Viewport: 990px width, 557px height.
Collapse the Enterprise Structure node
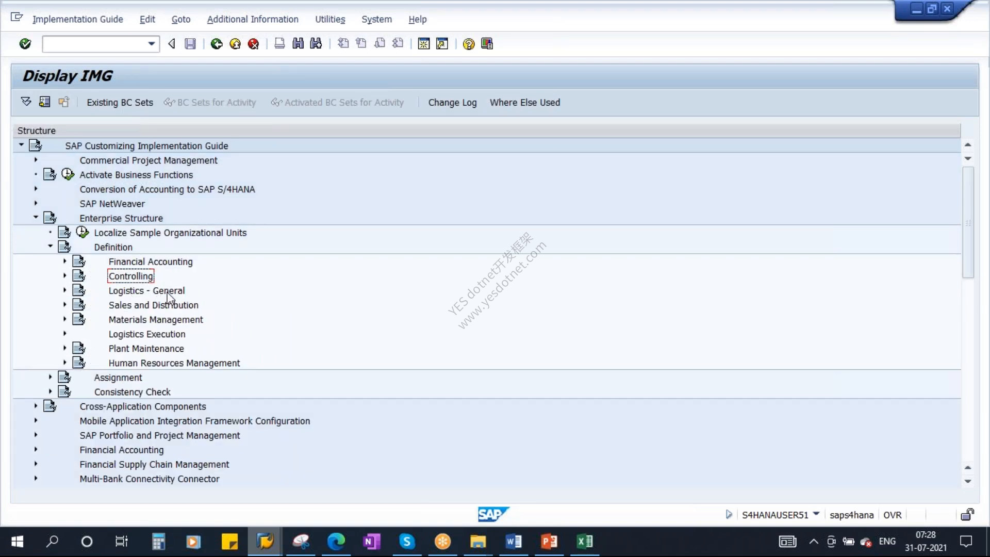tap(36, 217)
